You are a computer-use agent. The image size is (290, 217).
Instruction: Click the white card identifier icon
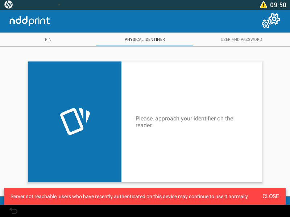[x=74, y=121]
